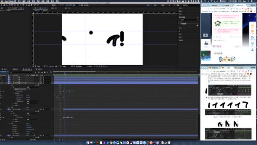Open Photoshop from the Dock
Viewport: 257px width, 145px height.
pos(94,143)
